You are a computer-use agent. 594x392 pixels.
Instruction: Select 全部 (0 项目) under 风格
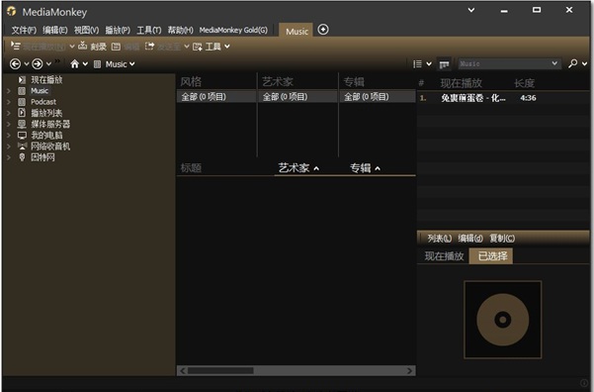[x=216, y=97]
